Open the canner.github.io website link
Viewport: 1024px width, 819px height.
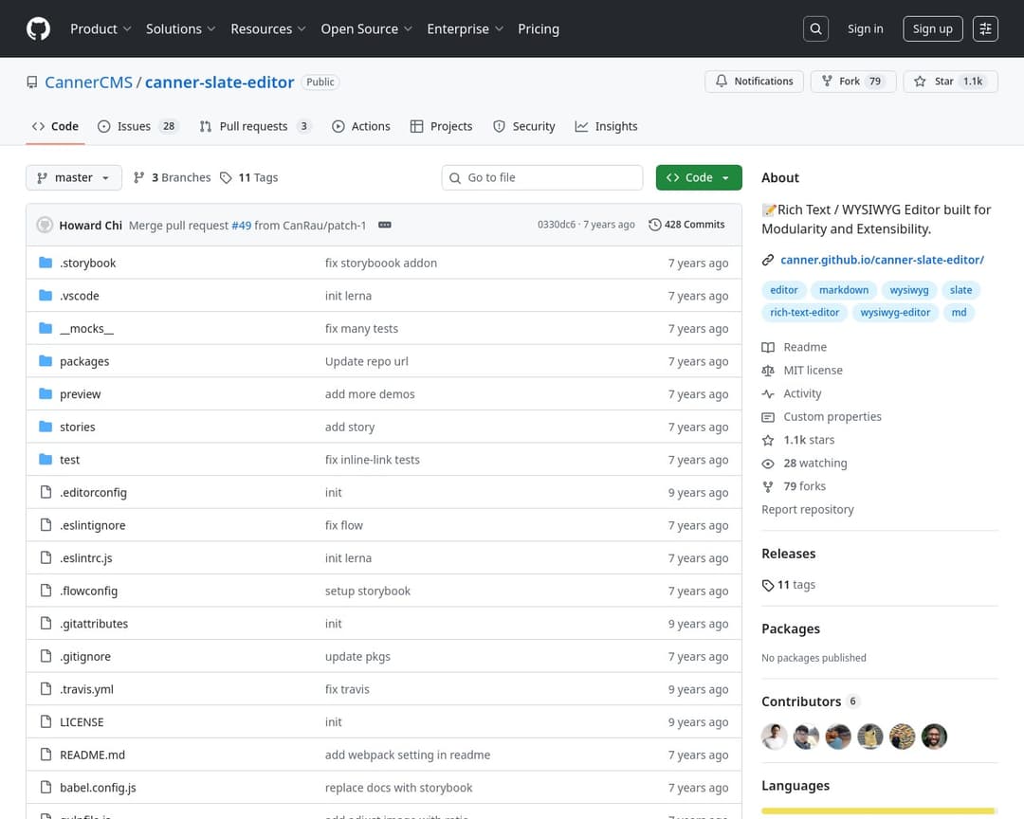[882, 260]
